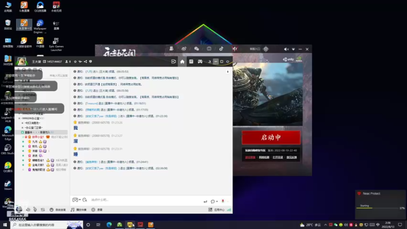407x229 pixels.
Task: Open the blue 九月 username link in first notice
Action: [x=89, y=72]
